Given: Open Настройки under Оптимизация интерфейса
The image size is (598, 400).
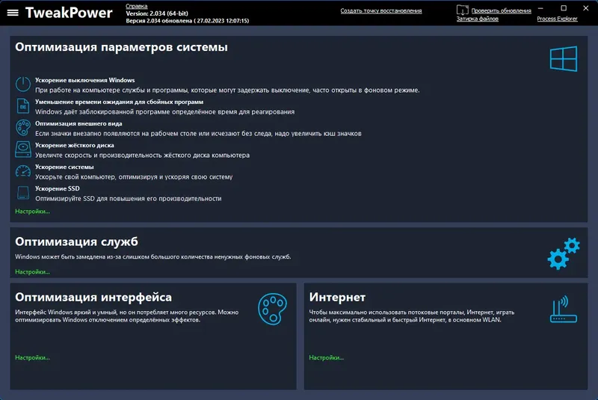Looking at the screenshot, I should (32, 357).
